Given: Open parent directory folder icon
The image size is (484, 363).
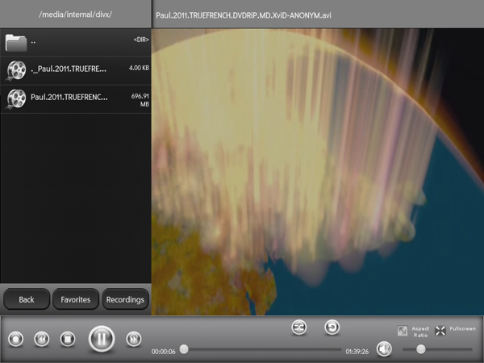Looking at the screenshot, I should pos(16,43).
